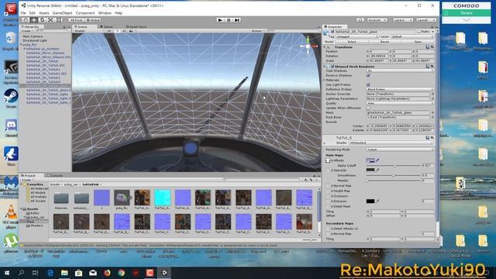Screen dimensions: 496x279
Task: Toggle Global/Local handle rotation button
Action: tap(93, 20)
